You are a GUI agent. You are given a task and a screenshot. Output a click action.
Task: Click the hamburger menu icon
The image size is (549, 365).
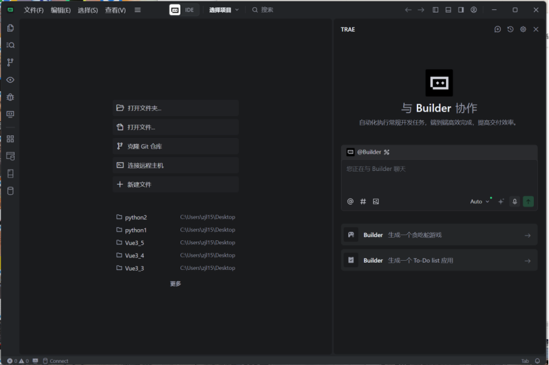[137, 10]
